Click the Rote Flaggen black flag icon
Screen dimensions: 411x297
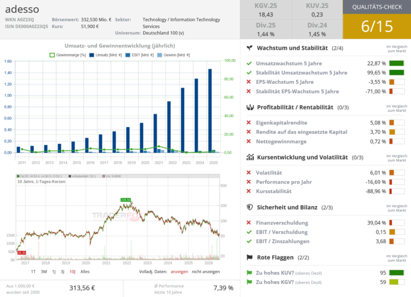pyautogui.click(x=249, y=257)
